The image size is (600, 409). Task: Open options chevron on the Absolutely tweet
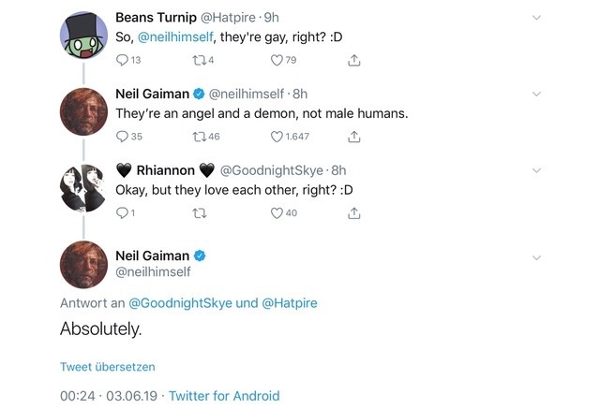click(x=536, y=257)
